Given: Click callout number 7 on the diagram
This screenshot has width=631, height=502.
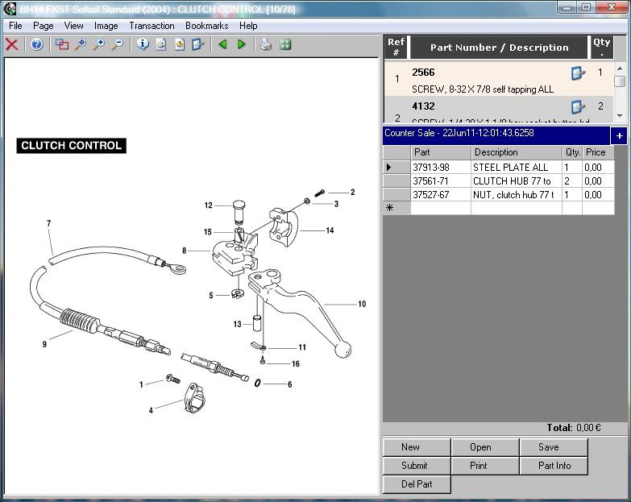Looking at the screenshot, I should pyautogui.click(x=48, y=223).
